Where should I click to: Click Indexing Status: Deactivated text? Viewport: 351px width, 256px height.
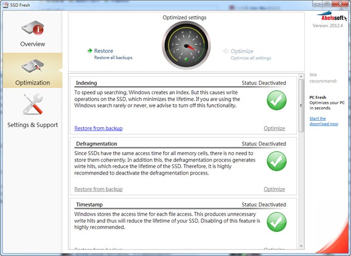(x=264, y=83)
